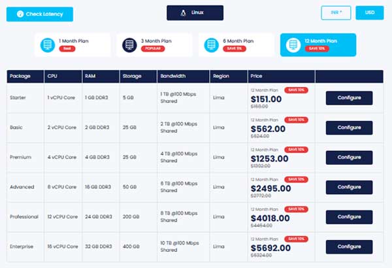Viewport: 392px width, 268px height.
Task: Configure the Enterprise package
Action: coord(349,247)
